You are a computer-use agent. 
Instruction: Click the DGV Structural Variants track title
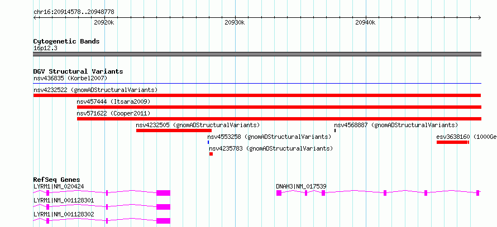tap(78, 71)
